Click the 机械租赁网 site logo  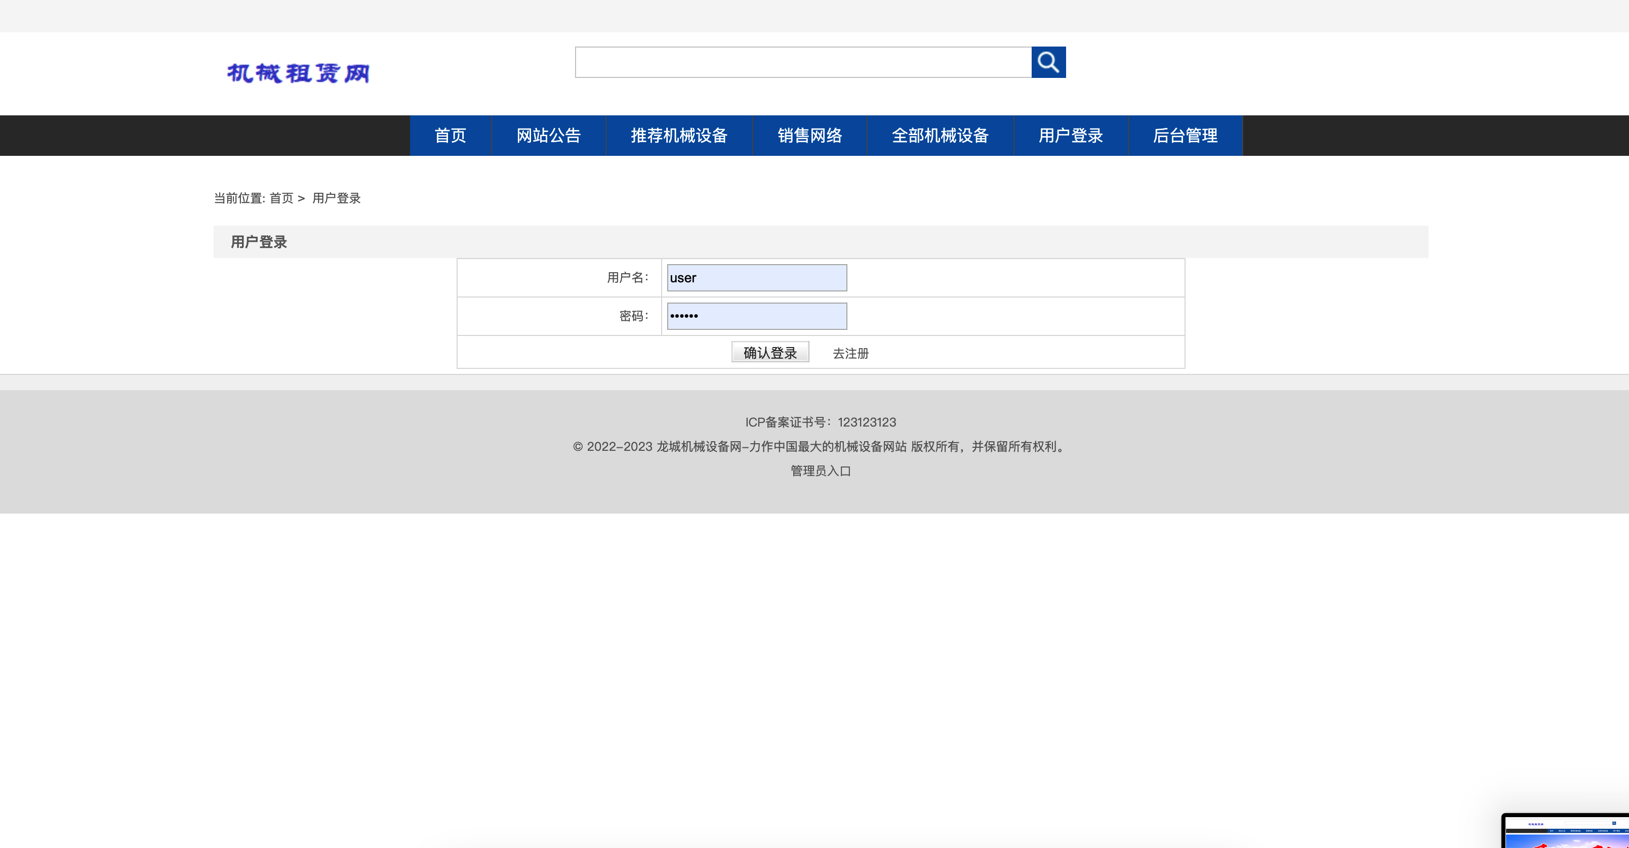point(299,73)
